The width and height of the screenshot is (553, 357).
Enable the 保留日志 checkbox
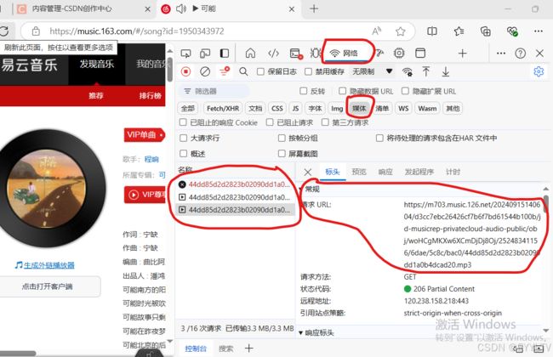(260, 71)
